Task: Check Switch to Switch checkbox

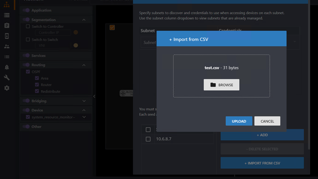Action: tap(28, 40)
